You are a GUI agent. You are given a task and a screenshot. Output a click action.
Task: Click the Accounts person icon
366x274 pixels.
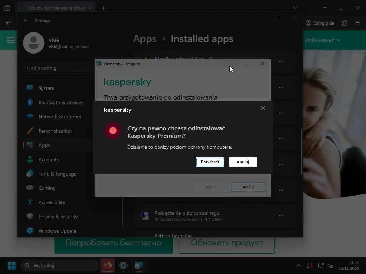click(30, 159)
